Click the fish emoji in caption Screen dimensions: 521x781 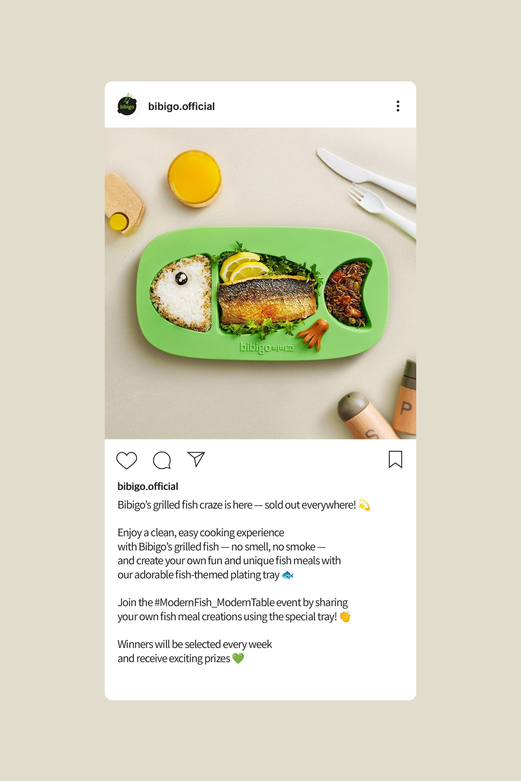pyautogui.click(x=287, y=575)
